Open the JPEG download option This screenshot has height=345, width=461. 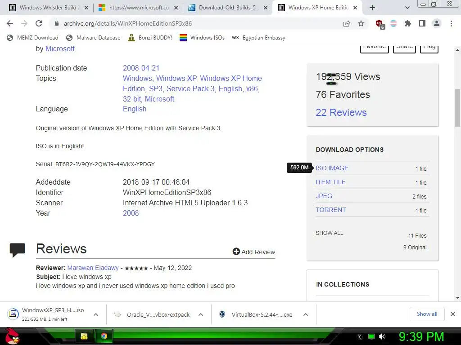pyautogui.click(x=324, y=196)
